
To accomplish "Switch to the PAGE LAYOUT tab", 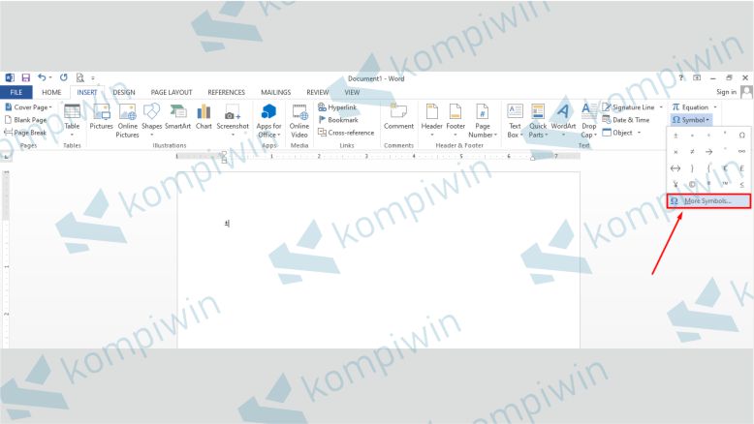I will (x=172, y=92).
